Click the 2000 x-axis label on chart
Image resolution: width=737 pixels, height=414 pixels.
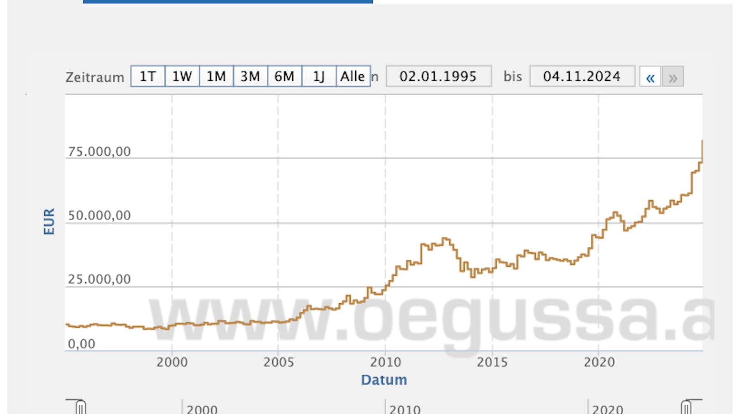172,362
